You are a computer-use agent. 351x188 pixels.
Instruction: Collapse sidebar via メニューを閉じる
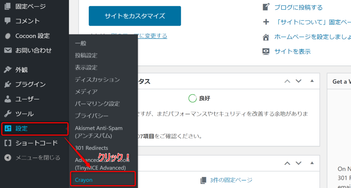pyautogui.click(x=38, y=158)
